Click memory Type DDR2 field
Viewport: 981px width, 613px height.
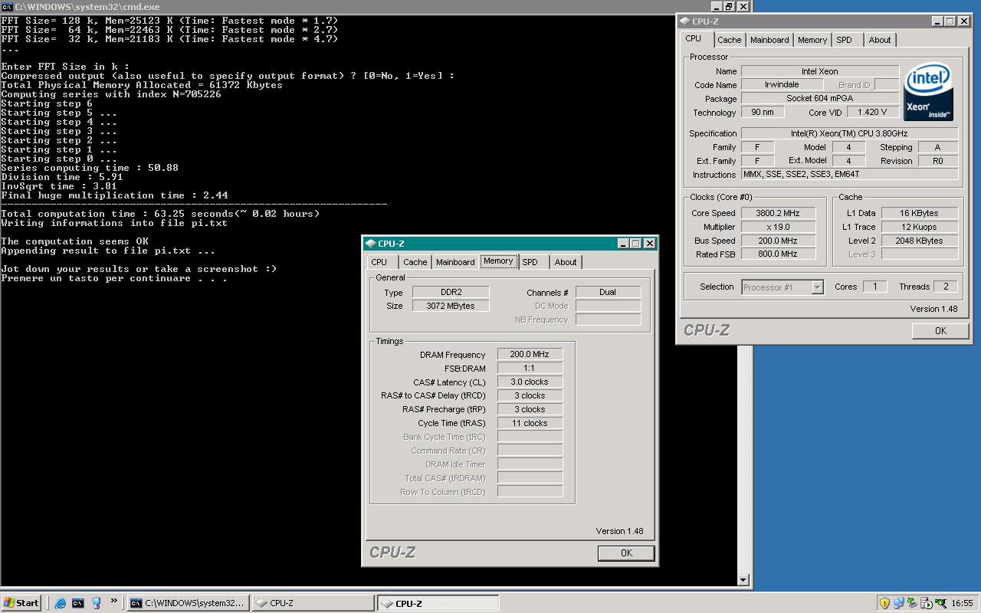click(451, 292)
